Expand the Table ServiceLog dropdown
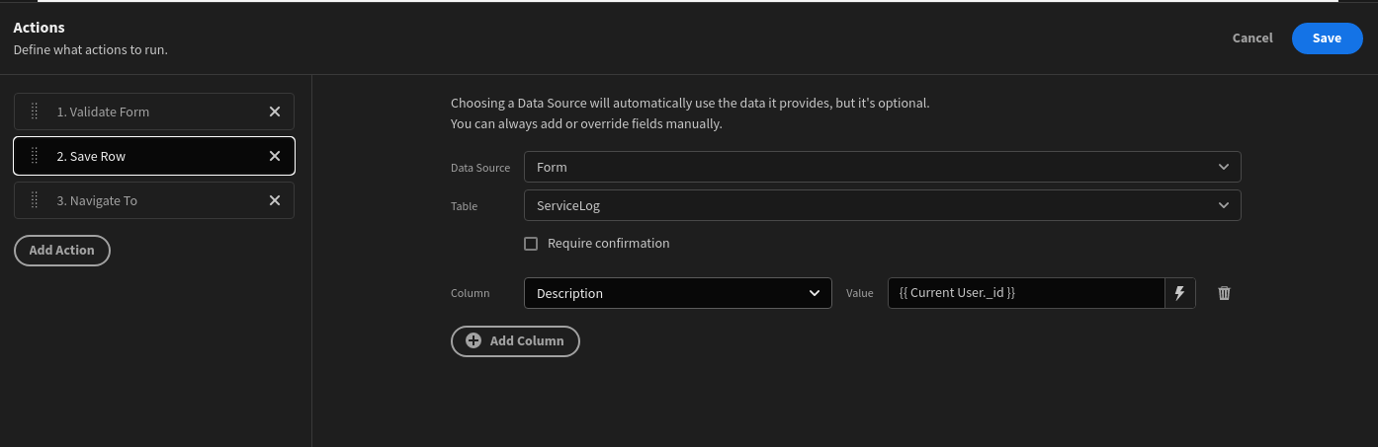Viewport: 1378px width, 447px height. click(882, 205)
